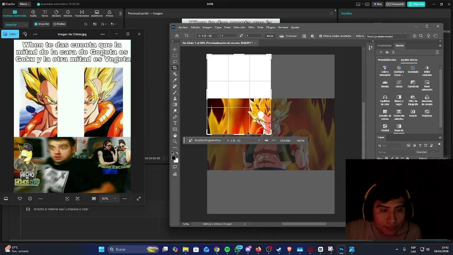This screenshot has height=255, width=453.
Task: Toggle adjustment layer filter in Capas
Action: [x=414, y=145]
